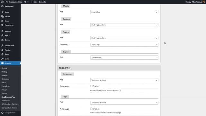
Task: Click the Comments icon in sidebar
Action: [2, 25]
